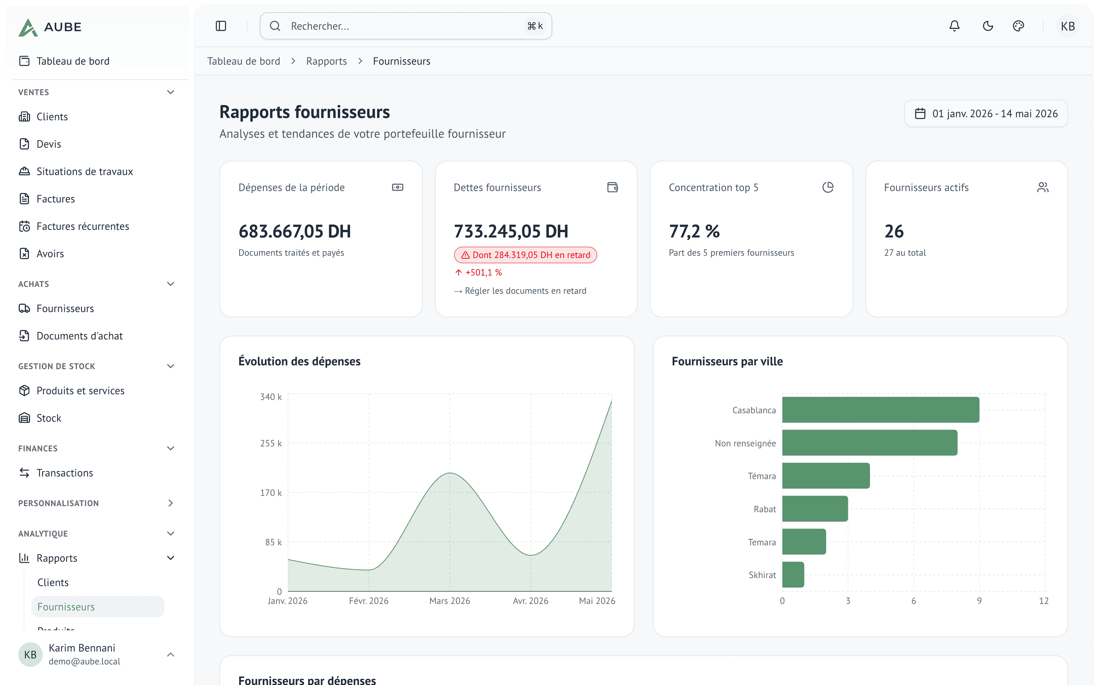Click the Fournisseurs truck icon
The height and width of the screenshot is (685, 1097).
[24, 308]
